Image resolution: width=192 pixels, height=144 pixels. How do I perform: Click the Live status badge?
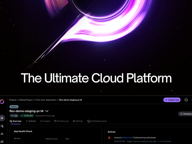coord(14,116)
